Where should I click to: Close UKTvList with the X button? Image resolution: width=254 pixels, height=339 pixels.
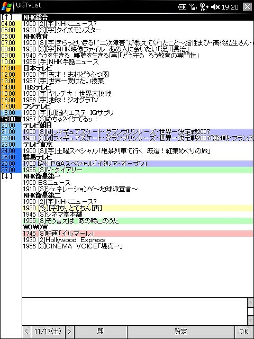247,7
